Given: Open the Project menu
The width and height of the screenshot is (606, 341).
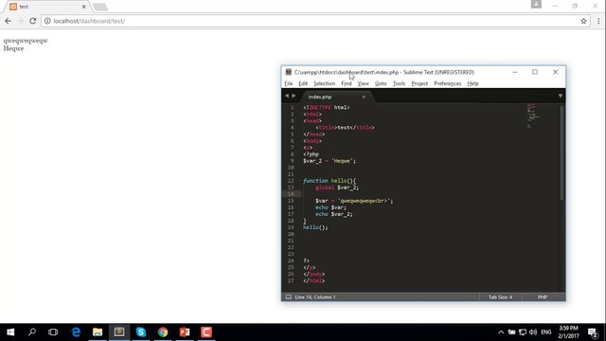Looking at the screenshot, I should pyautogui.click(x=419, y=83).
